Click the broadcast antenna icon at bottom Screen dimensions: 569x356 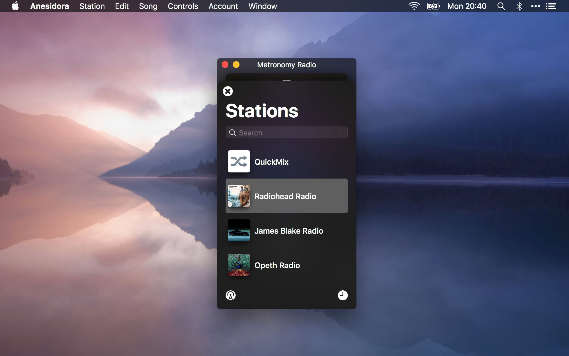[x=231, y=295]
